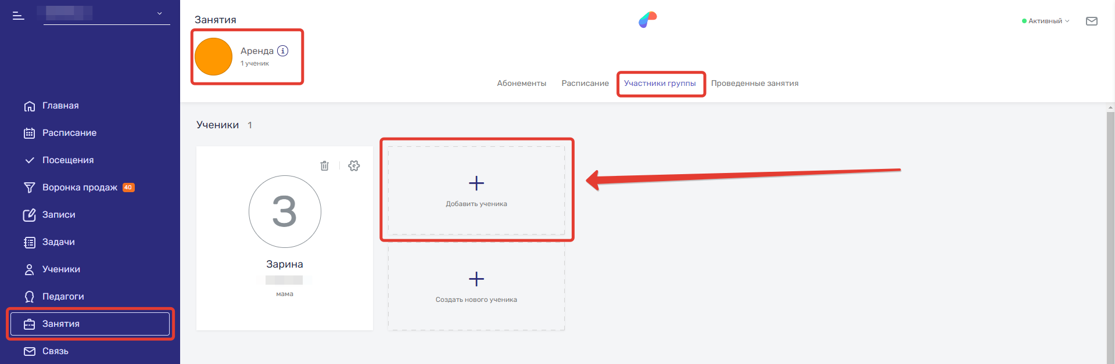This screenshot has height=364, width=1115.
Task: Expand the Активный status dropdown
Action: click(1046, 21)
